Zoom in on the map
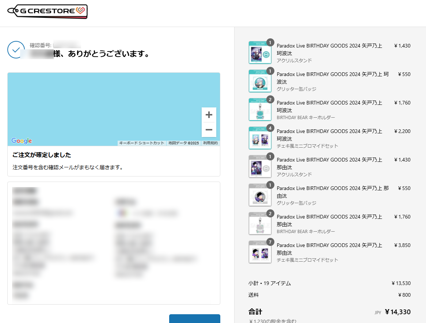The width and height of the screenshot is (426, 323). (x=209, y=115)
